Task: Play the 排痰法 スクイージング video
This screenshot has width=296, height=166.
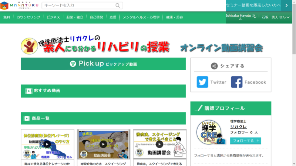Action: point(159,144)
